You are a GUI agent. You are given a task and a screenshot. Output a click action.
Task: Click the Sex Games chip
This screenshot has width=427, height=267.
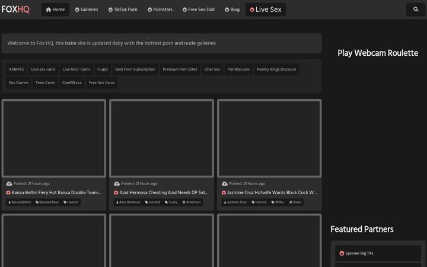pyautogui.click(x=18, y=83)
